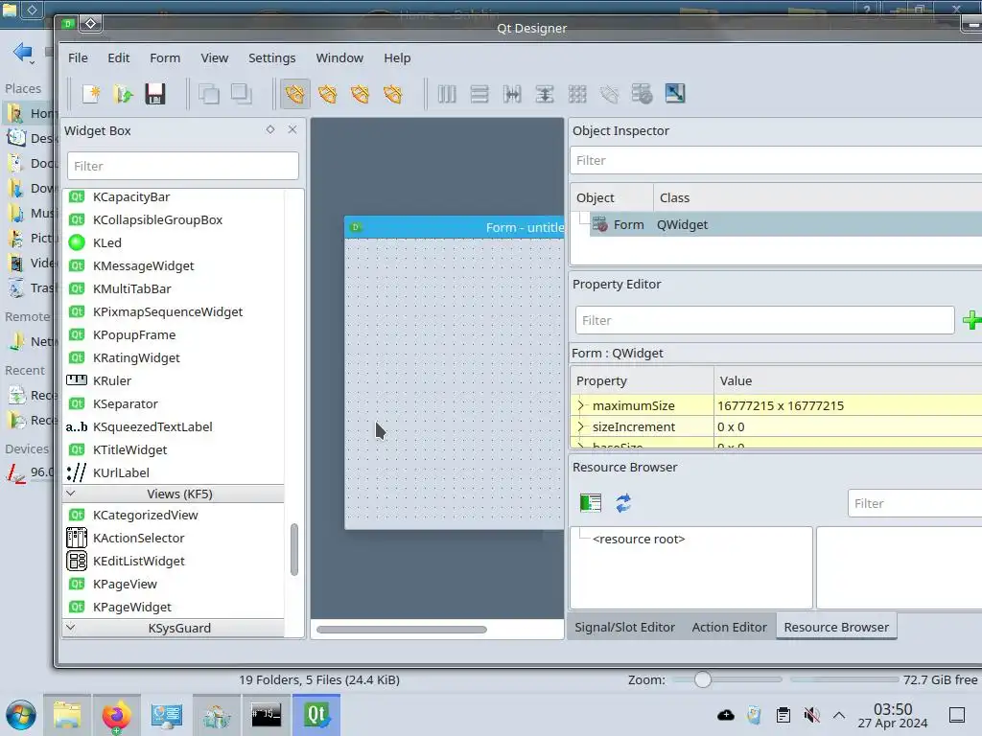Click the Lay Out in Grid icon
Viewport: 982px width, 736px height.
[x=577, y=95]
